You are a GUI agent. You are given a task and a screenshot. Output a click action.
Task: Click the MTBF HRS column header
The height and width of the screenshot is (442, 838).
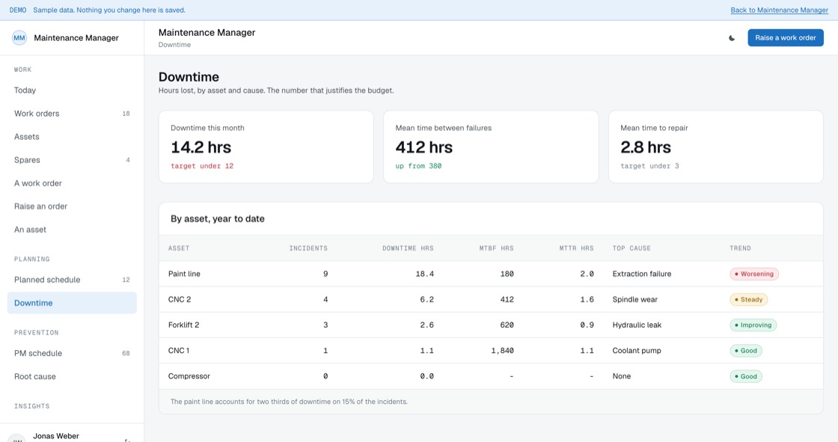click(496, 248)
